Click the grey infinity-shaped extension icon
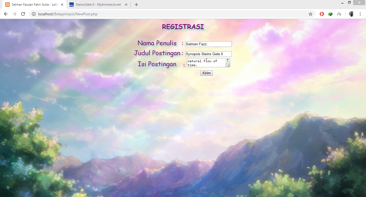The height and width of the screenshot is (197, 366). tap(339, 14)
